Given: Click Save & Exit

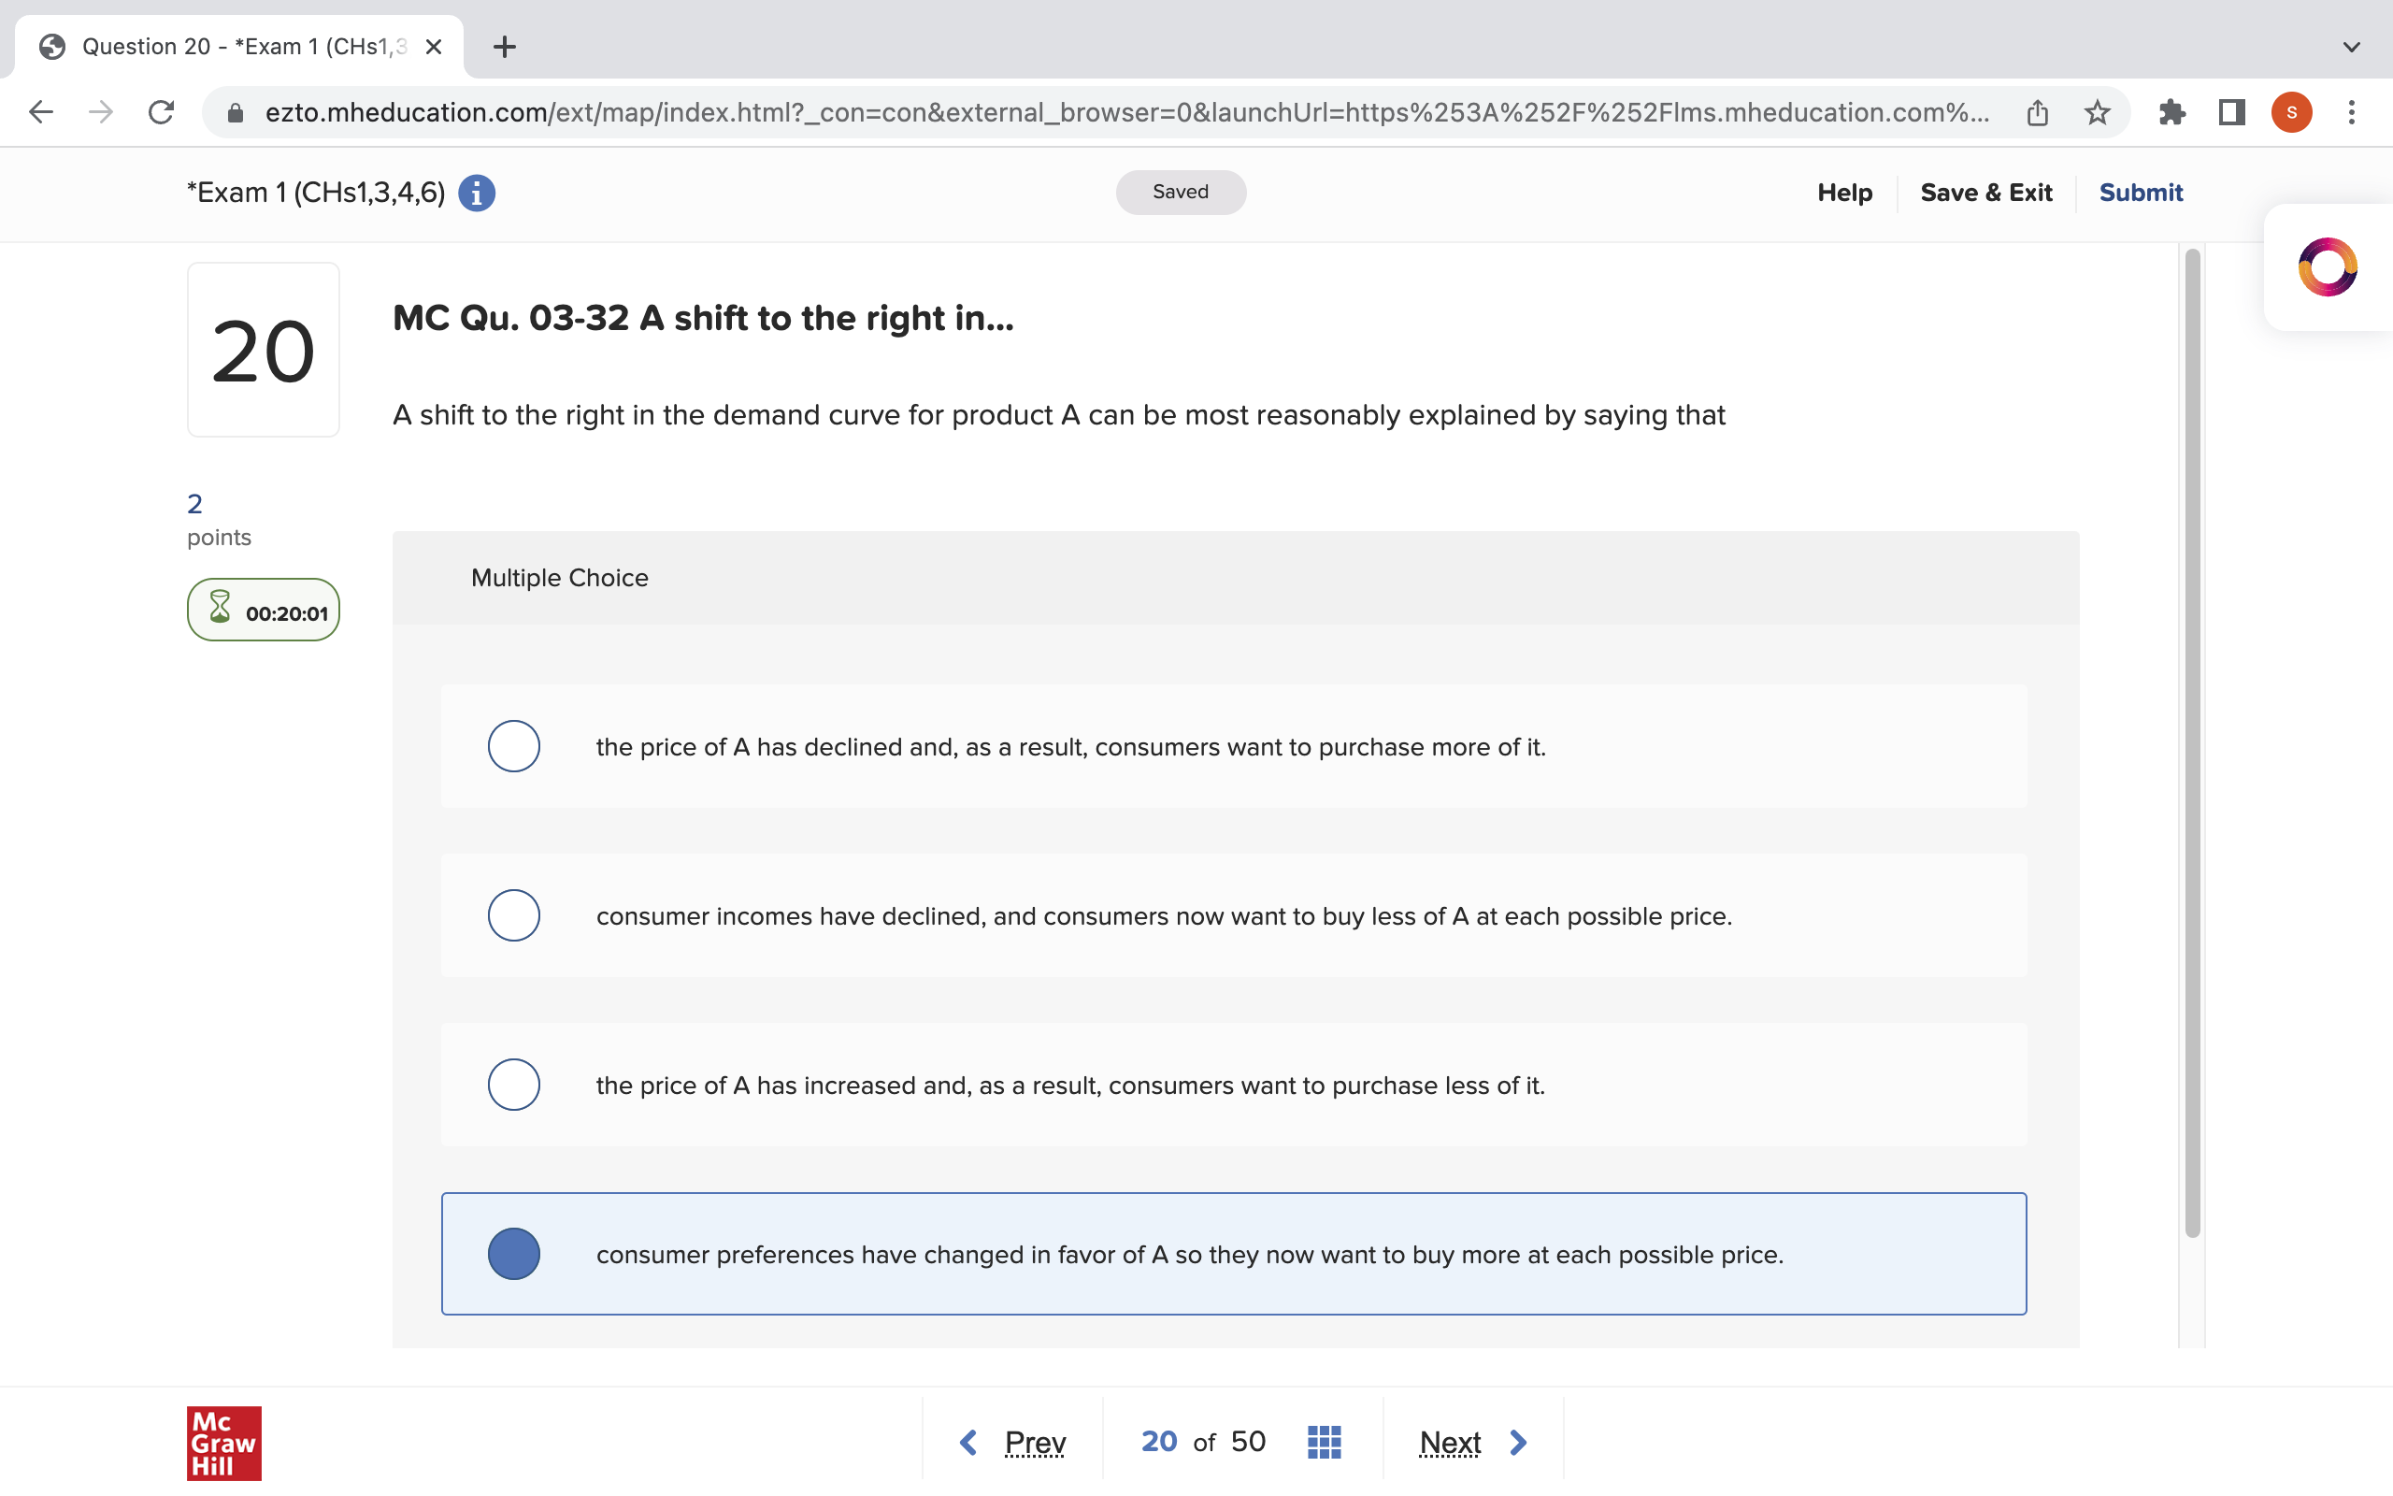Looking at the screenshot, I should click(x=1985, y=193).
